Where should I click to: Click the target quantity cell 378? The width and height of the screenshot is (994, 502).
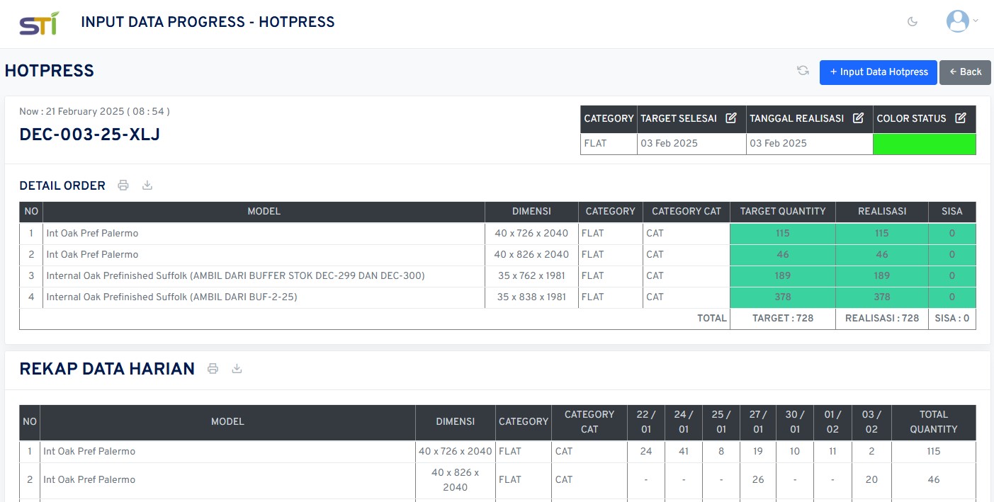click(783, 297)
